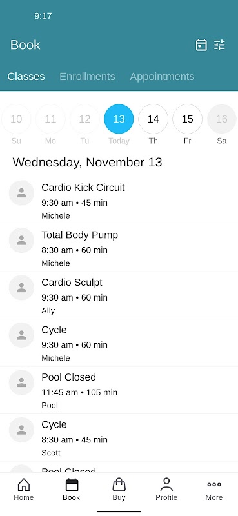Open the Cycle class with Scott

pos(119,438)
